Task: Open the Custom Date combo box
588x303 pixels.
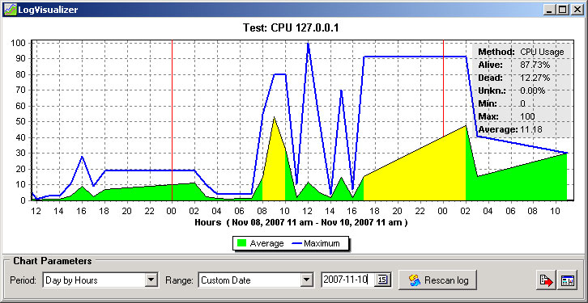Action: pyautogui.click(x=256, y=280)
